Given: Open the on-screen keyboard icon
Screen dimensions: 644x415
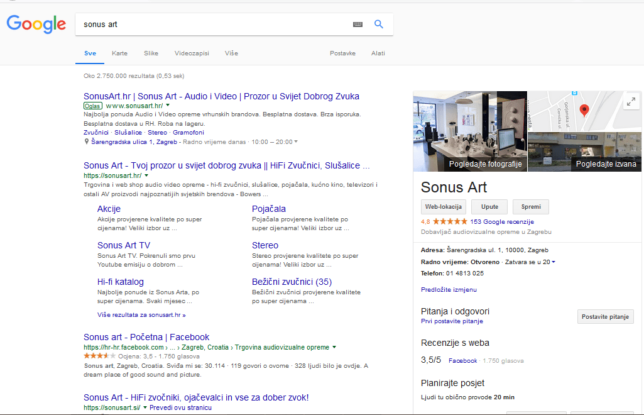Looking at the screenshot, I should click(x=357, y=25).
